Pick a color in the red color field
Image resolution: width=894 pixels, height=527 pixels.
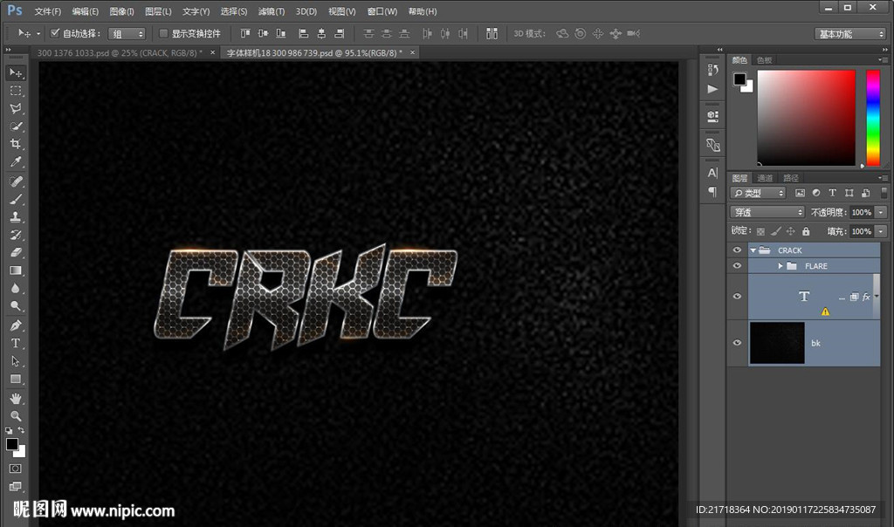tap(806, 118)
